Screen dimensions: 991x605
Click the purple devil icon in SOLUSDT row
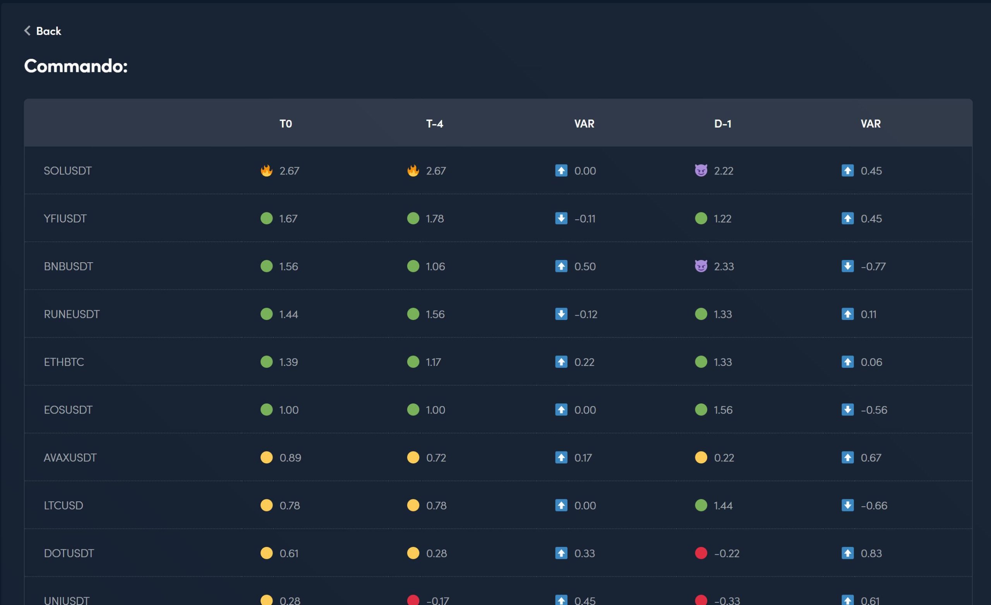[x=701, y=171]
